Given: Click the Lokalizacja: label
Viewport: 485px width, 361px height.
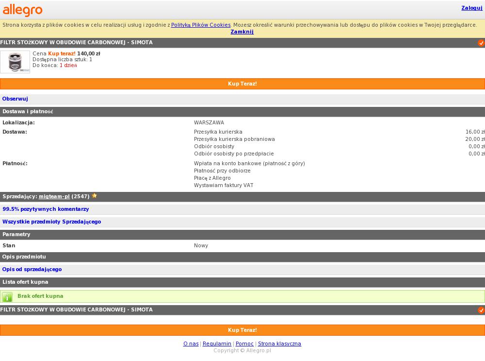Looking at the screenshot, I should point(18,123).
